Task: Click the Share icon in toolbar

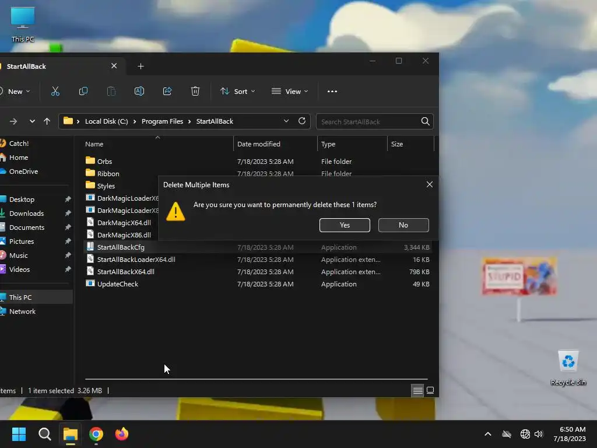Action: click(x=167, y=91)
